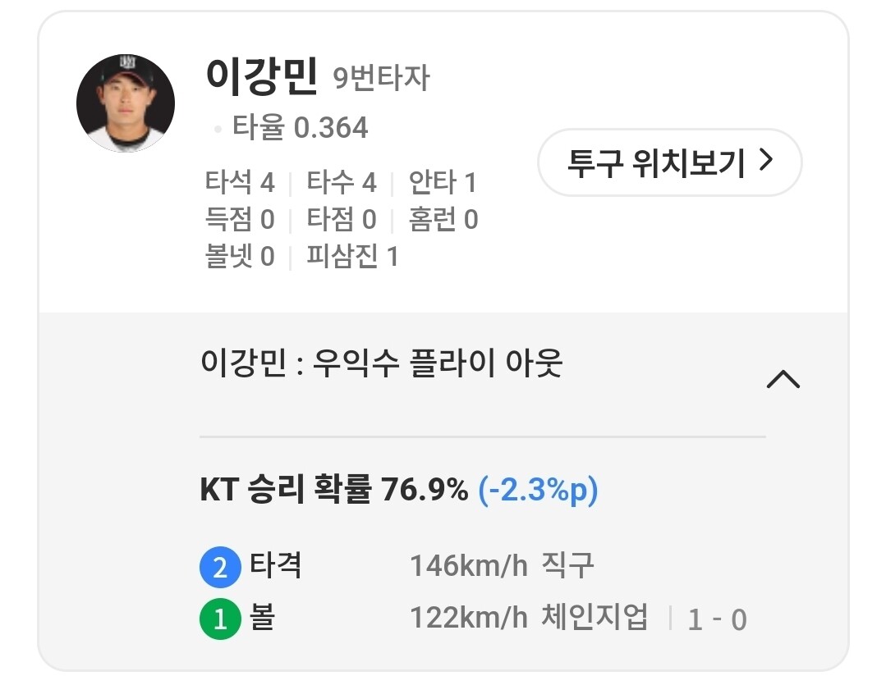
Task: Click the 타석 4 plate appearances stat
Action: point(240,182)
